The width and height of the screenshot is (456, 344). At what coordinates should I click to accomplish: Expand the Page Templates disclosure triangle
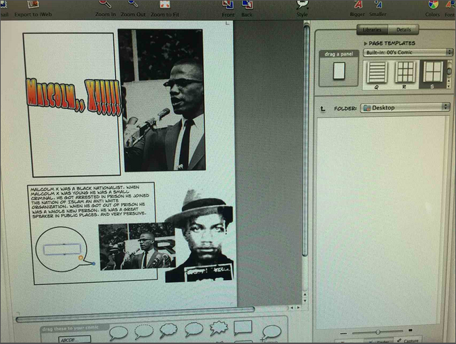366,43
